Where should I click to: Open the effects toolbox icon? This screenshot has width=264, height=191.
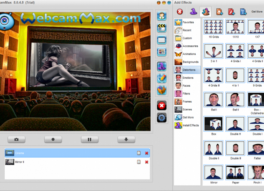pyautogui.click(x=162, y=90)
